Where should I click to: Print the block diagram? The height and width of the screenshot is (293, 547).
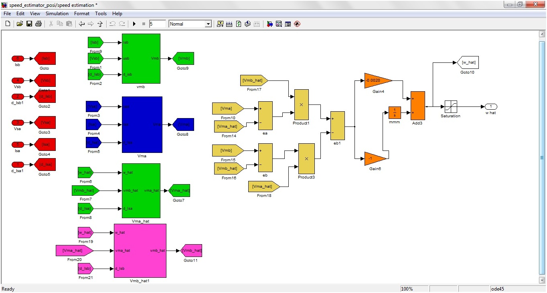click(38, 23)
